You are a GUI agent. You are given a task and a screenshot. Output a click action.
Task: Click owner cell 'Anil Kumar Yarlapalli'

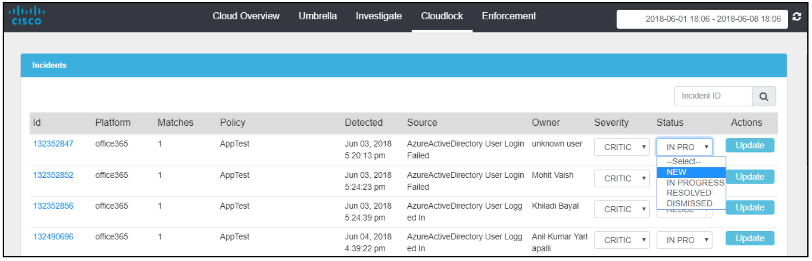(x=559, y=242)
